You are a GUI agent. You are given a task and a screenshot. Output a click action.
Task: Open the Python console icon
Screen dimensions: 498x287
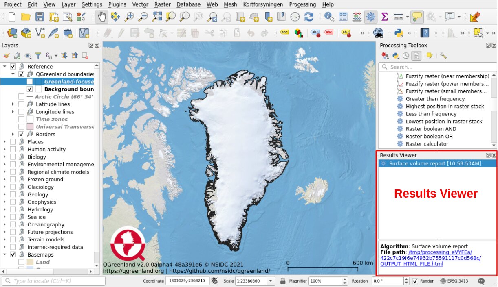399,33
